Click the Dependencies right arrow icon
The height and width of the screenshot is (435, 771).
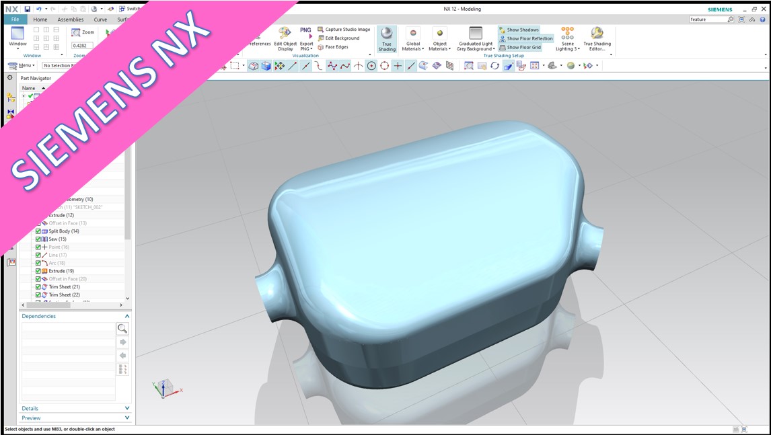click(123, 342)
